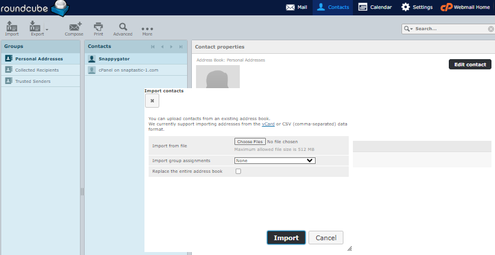The height and width of the screenshot is (255, 495).
Task: Click the roundcube logo
Action: pyautogui.click(x=34, y=8)
